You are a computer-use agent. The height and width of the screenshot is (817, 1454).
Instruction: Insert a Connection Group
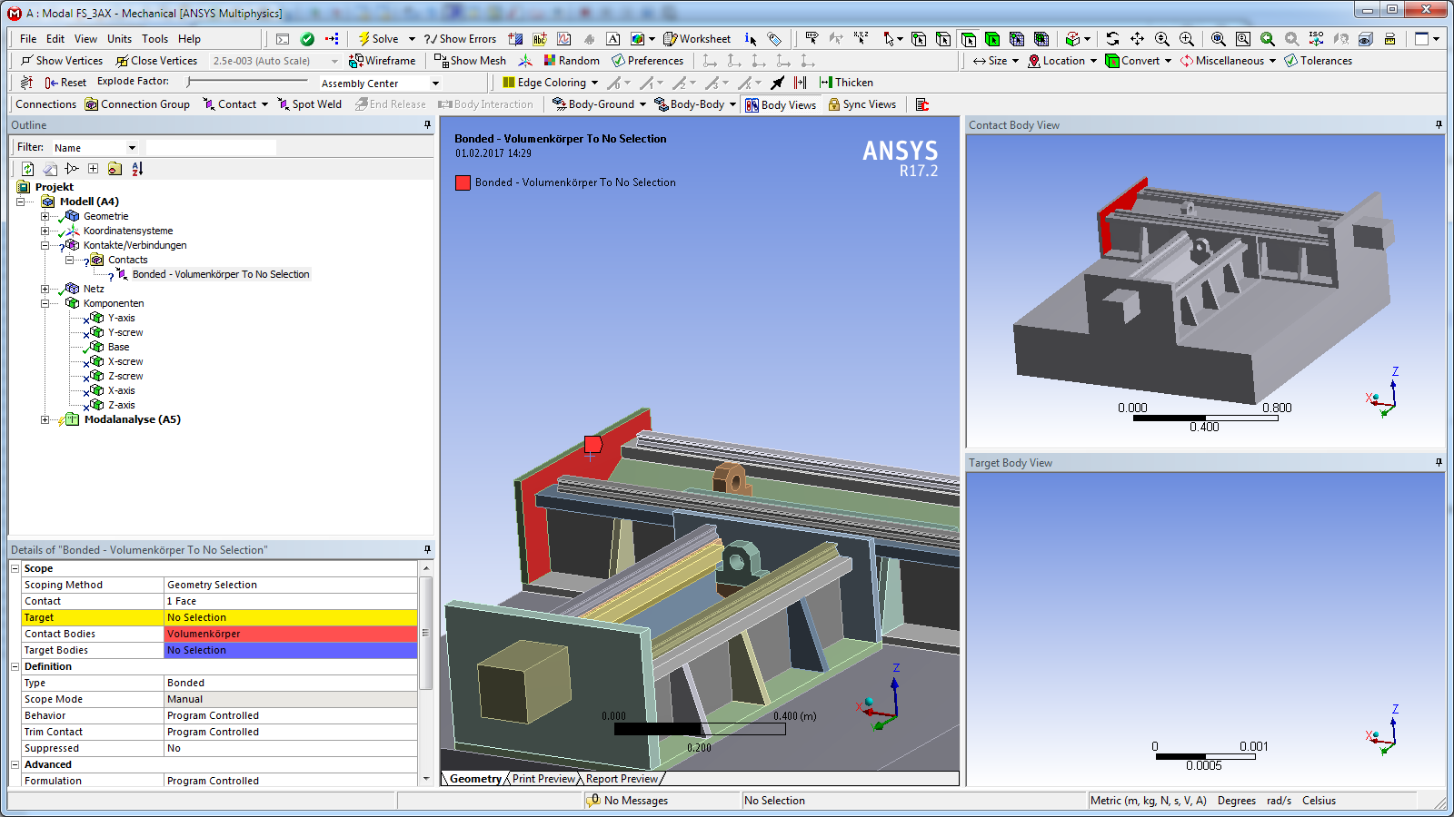pyautogui.click(x=137, y=104)
